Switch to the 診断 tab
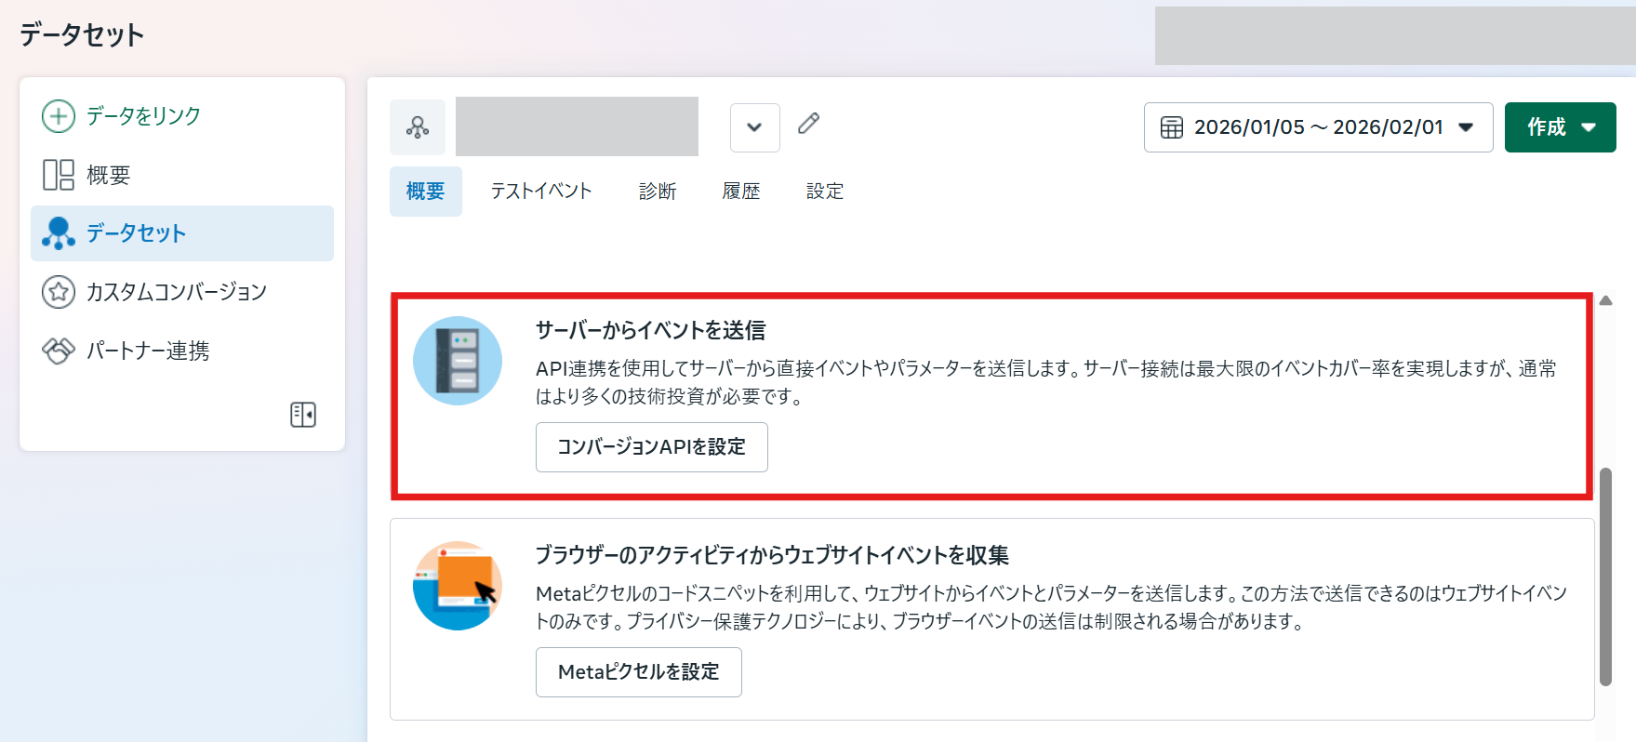Image resolution: width=1636 pixels, height=742 pixels. coord(658,192)
